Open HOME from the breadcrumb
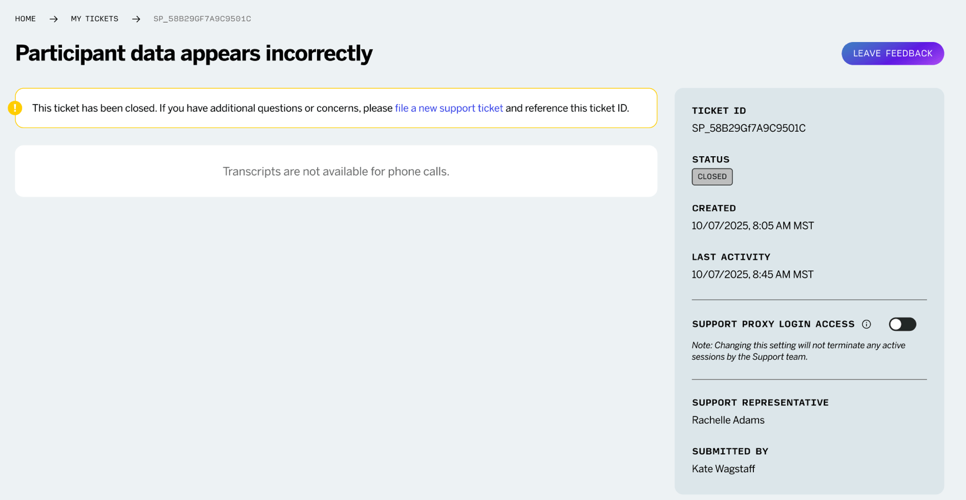The image size is (966, 500). coord(25,18)
